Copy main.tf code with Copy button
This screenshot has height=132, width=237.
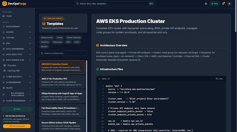point(219,79)
